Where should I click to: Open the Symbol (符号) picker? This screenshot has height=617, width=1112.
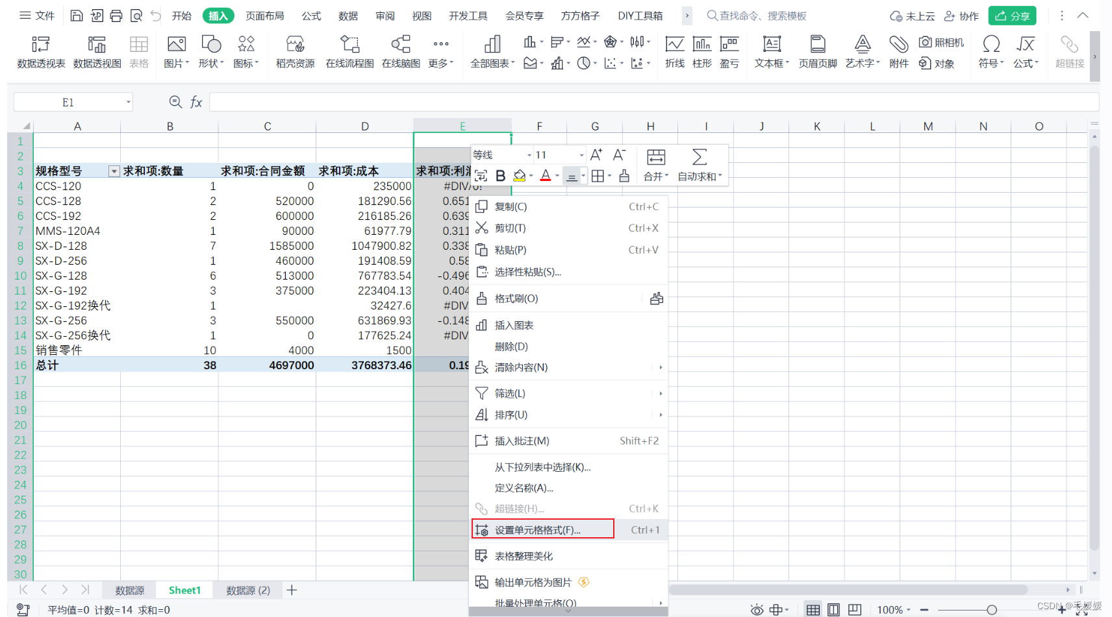991,52
